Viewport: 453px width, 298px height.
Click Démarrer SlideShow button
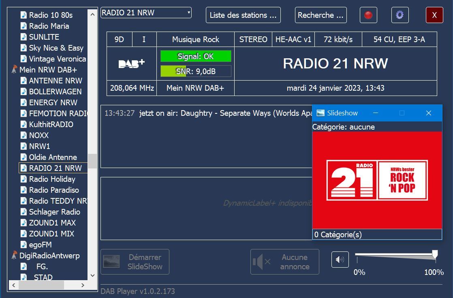pyautogui.click(x=135, y=262)
